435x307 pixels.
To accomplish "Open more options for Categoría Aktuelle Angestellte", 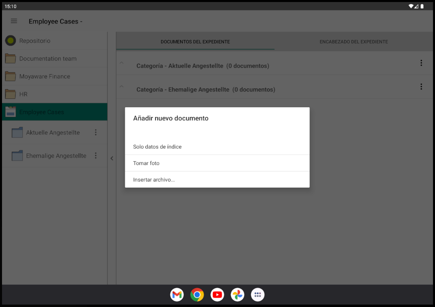I will click(x=421, y=63).
